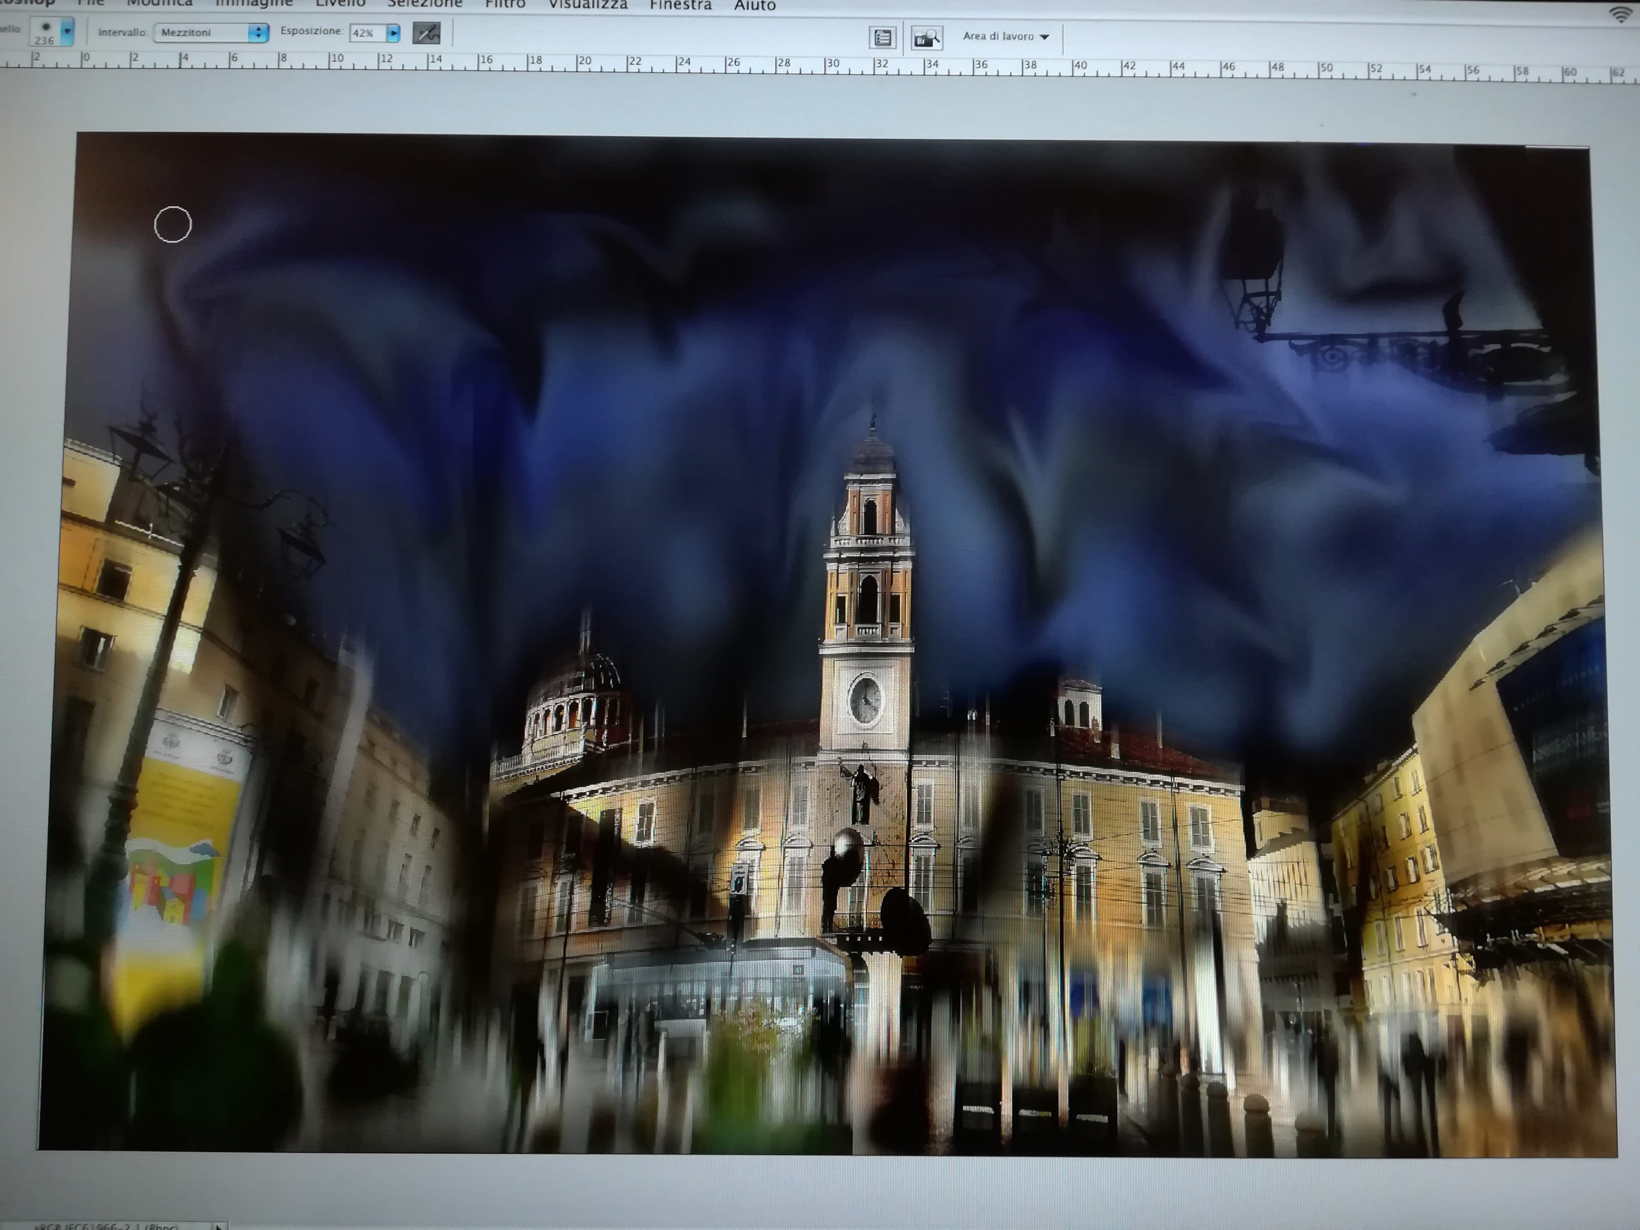Open the Area di lavoro menu
1640x1230 pixels.
(x=1006, y=36)
